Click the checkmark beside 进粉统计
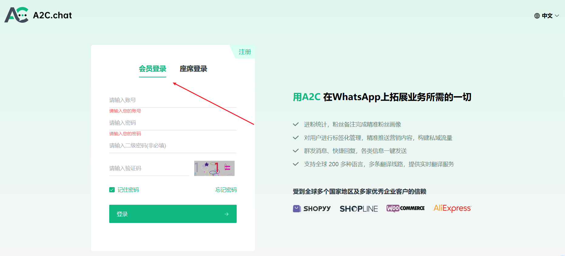The height and width of the screenshot is (256, 565). click(x=296, y=124)
